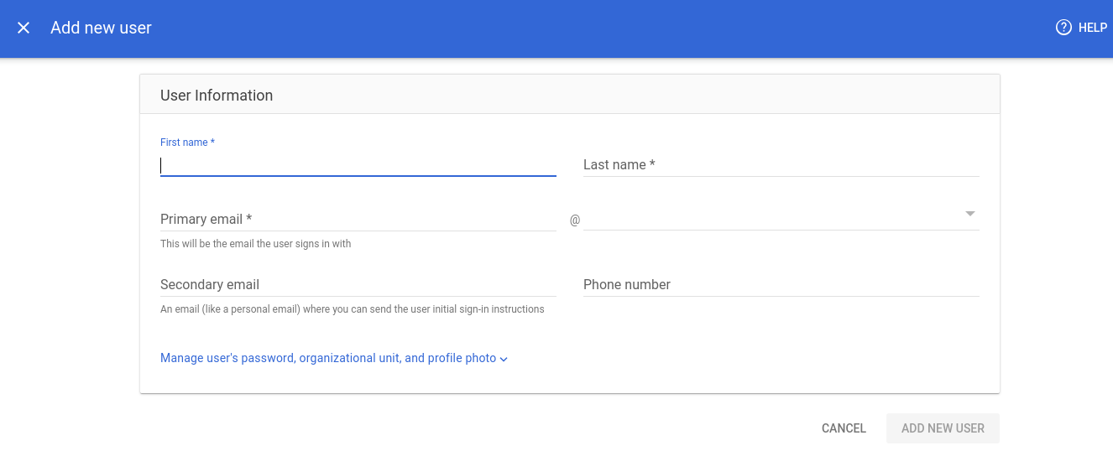Open the domain dropdown arrow
1113x451 pixels.
970,214
